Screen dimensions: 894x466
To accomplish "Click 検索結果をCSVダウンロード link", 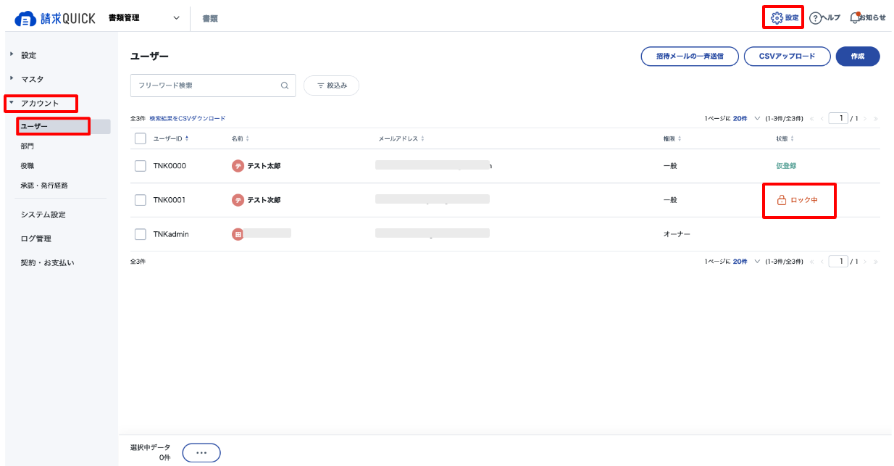I will 187,118.
